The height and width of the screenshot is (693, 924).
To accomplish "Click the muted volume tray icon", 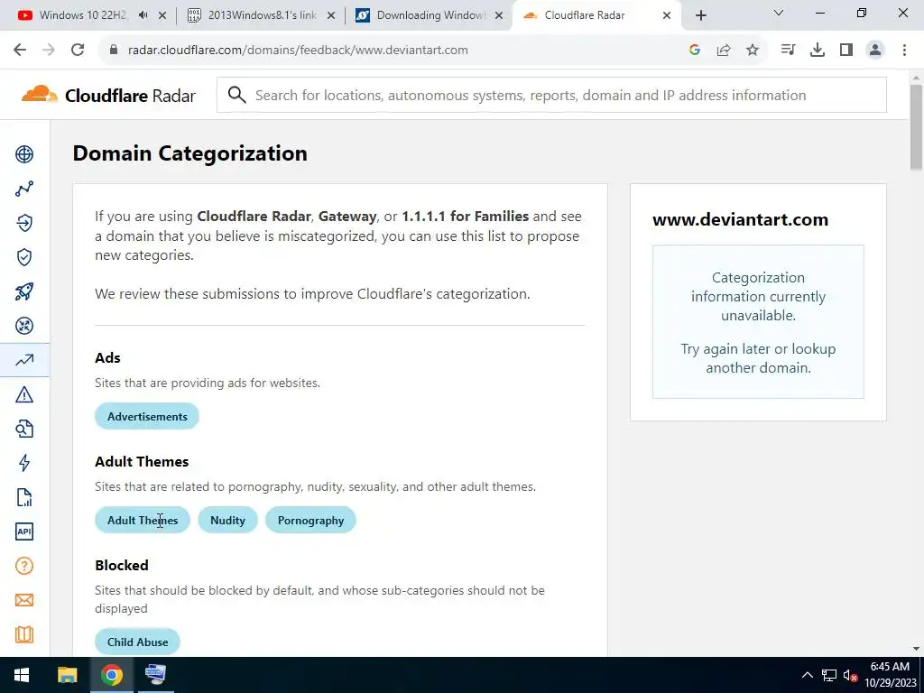I will point(850,675).
